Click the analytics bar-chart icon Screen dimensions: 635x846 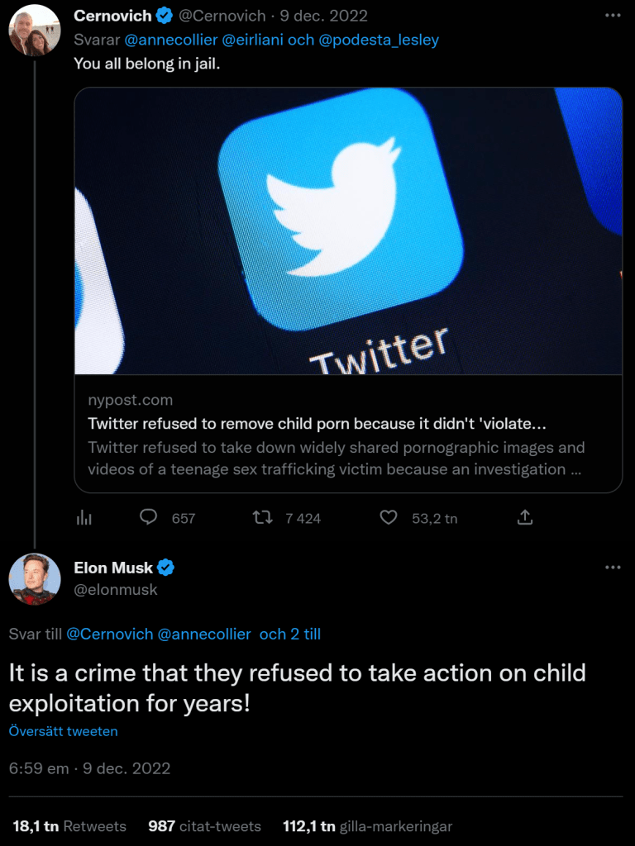click(84, 518)
